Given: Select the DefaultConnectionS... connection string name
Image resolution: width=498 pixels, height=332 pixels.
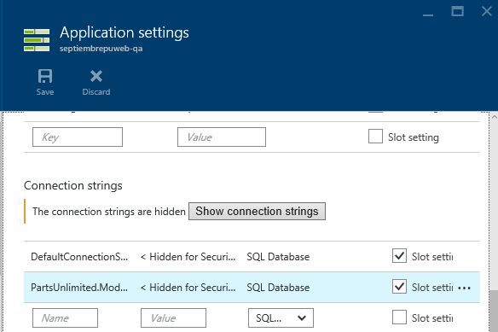Looking at the screenshot, I should 79,257.
